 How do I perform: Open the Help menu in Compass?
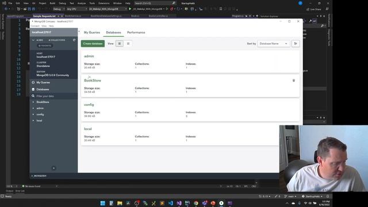(51, 26)
